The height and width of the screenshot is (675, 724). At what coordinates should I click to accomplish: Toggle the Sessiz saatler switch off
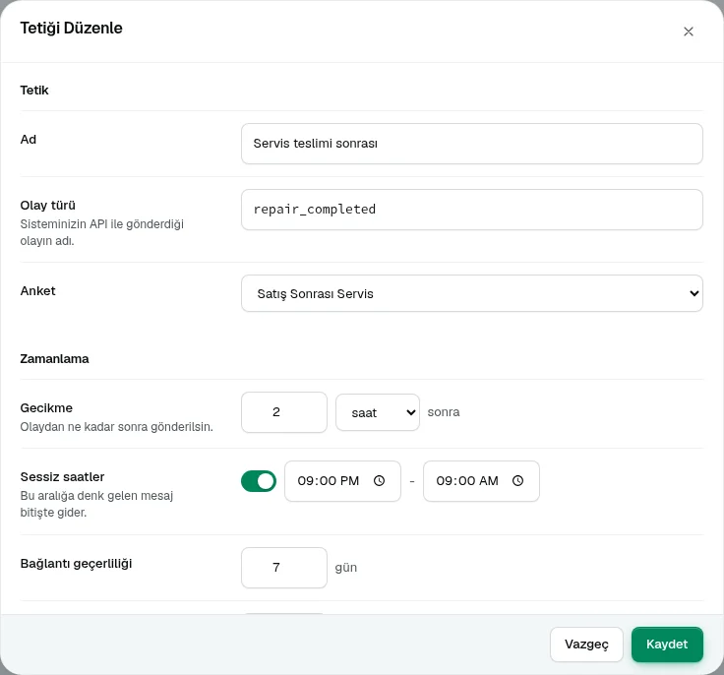tap(259, 481)
